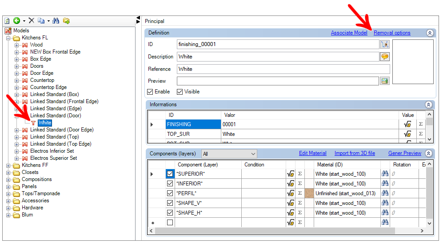Click the Reference input field

[283, 69]
